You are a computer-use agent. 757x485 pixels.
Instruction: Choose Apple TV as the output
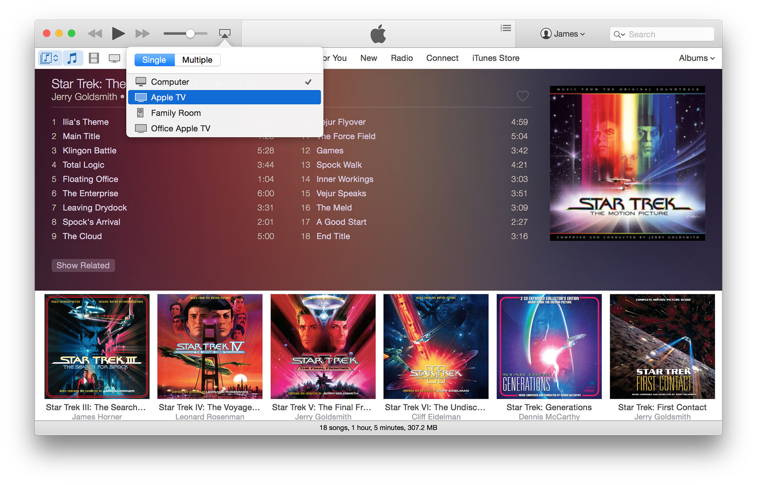tap(224, 97)
